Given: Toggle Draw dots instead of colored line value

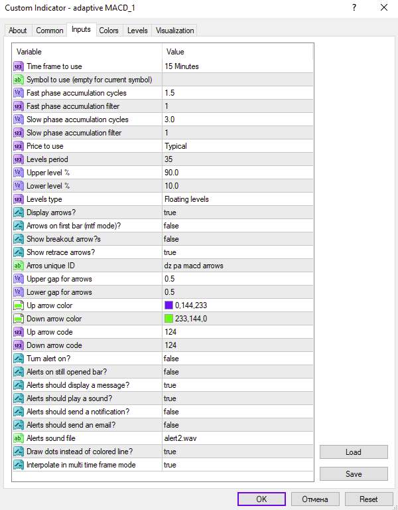Looking at the screenshot, I should tap(238, 452).
